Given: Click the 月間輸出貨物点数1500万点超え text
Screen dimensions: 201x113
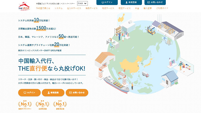Looking at the screenshot, I should (37, 28).
